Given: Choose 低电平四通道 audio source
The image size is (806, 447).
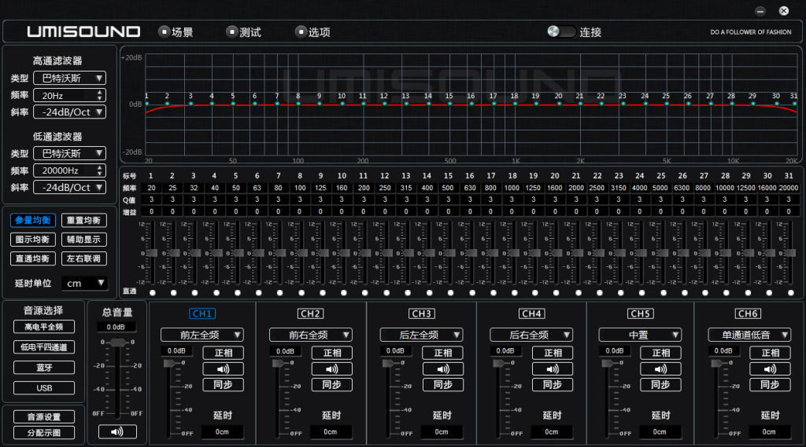Looking at the screenshot, I should pyautogui.click(x=44, y=347).
